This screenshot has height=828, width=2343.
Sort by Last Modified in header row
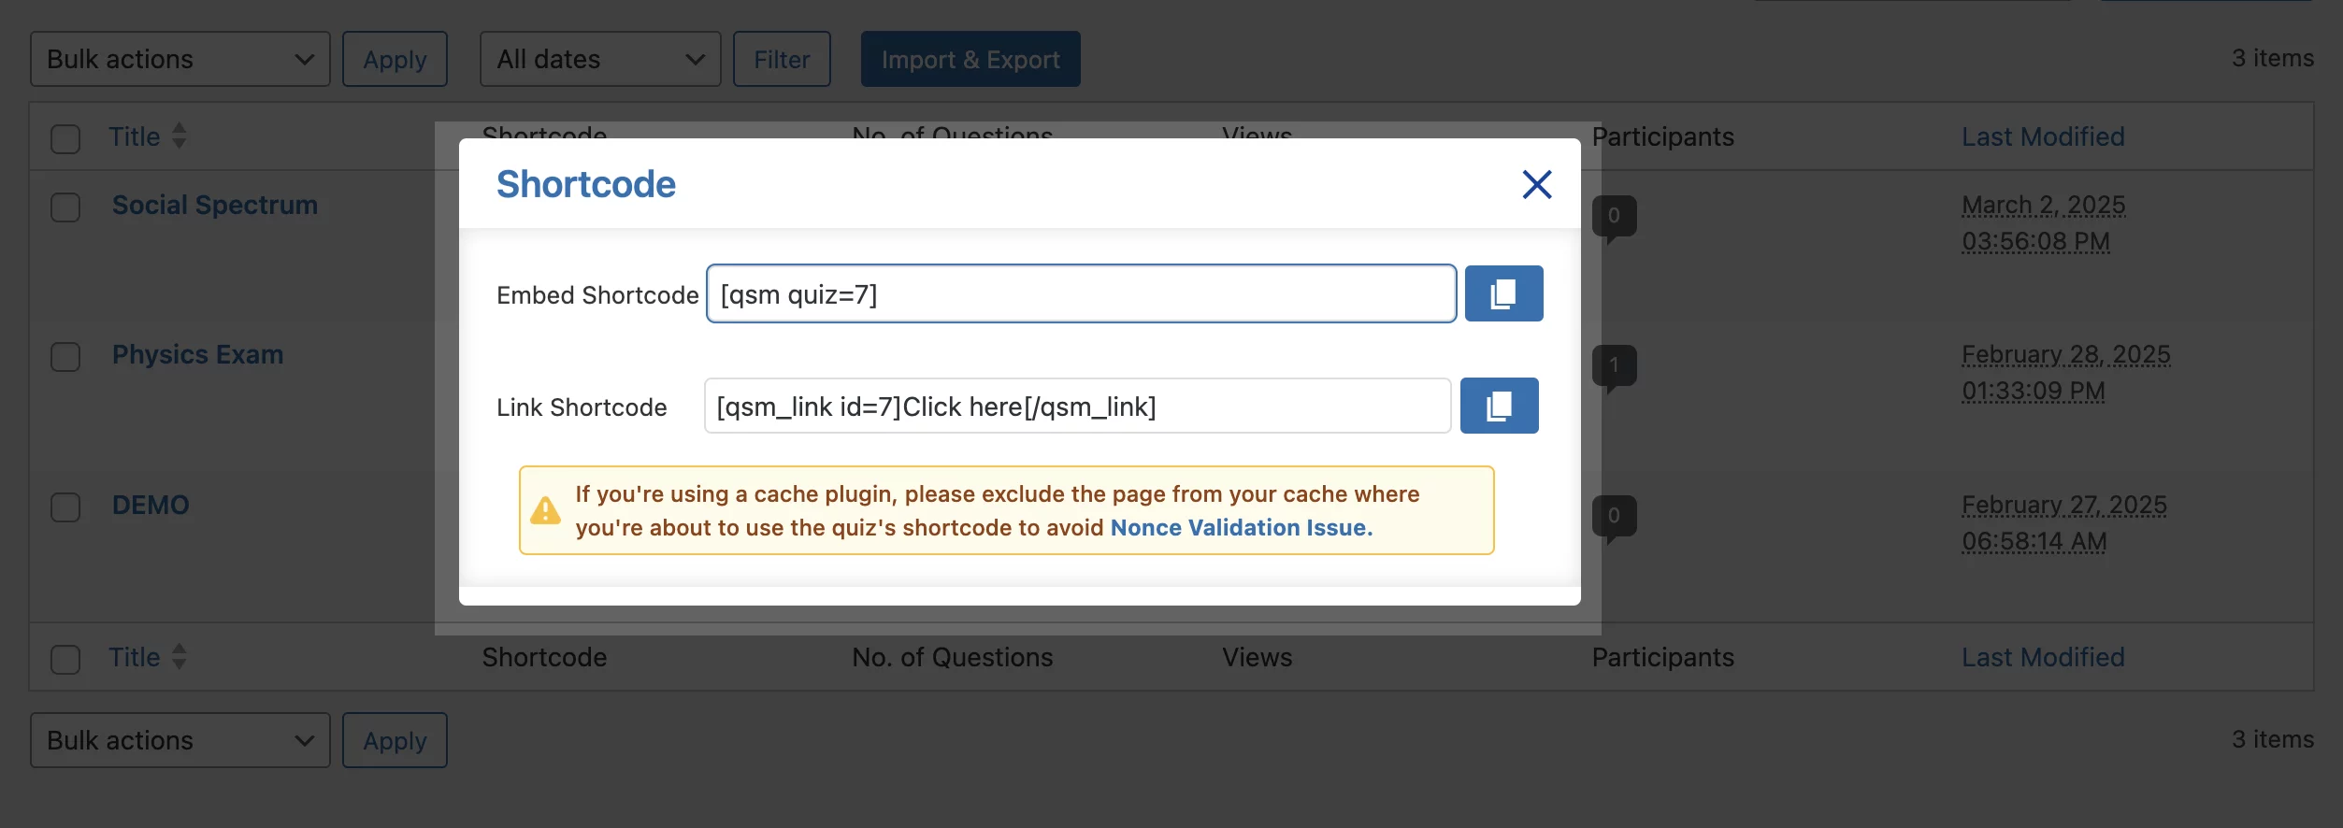click(x=2043, y=136)
